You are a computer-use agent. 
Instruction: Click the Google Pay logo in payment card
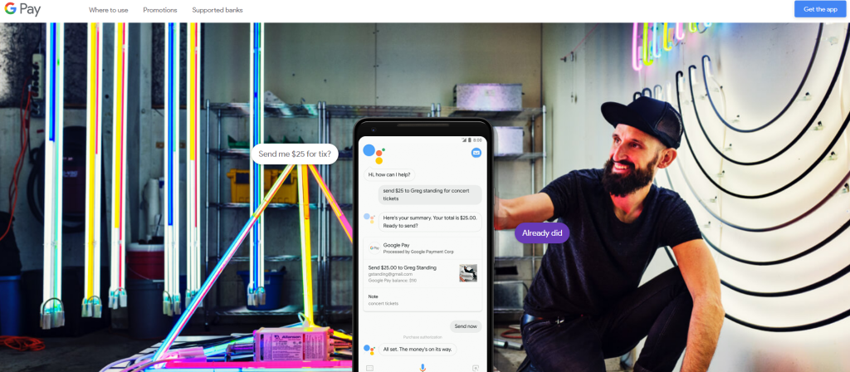point(374,247)
